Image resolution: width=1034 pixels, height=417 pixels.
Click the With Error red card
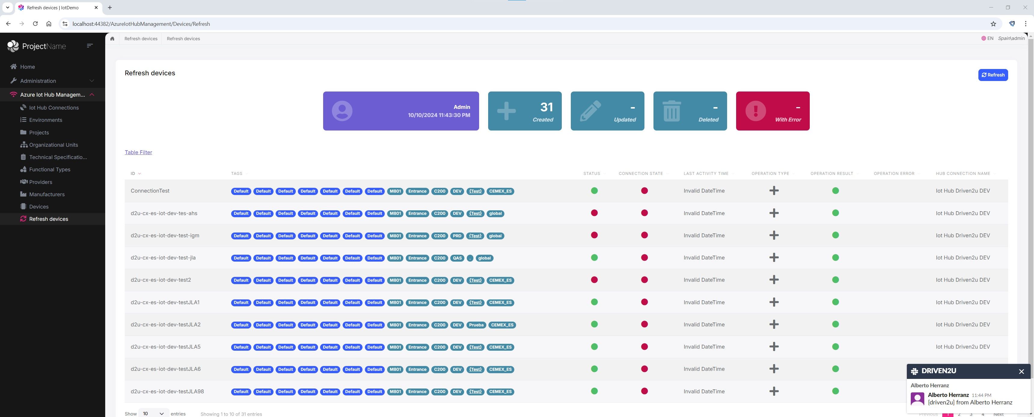click(x=772, y=111)
